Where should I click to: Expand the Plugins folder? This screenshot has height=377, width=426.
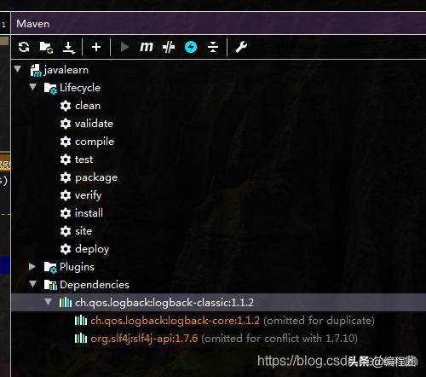click(x=32, y=266)
